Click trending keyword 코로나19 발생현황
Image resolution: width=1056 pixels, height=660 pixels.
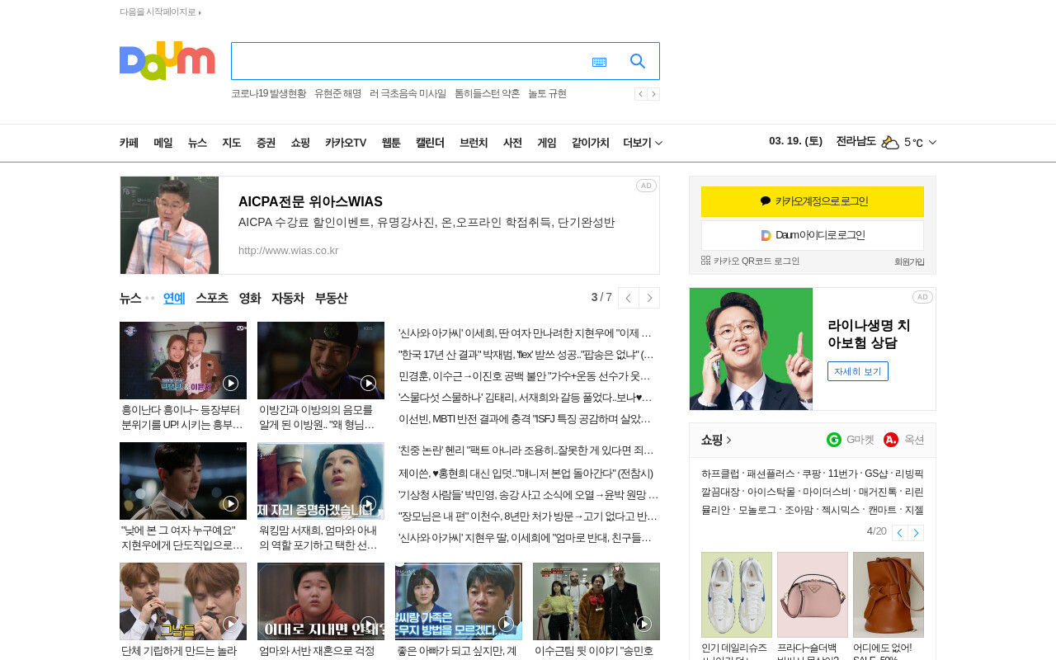[268, 94]
